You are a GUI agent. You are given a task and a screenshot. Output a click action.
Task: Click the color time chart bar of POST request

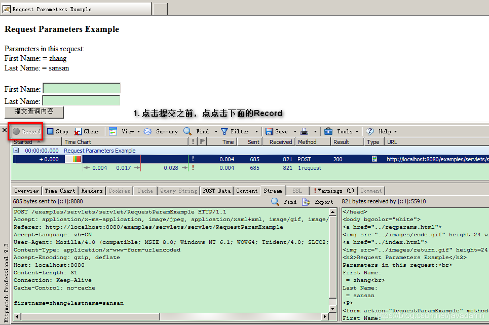point(73,159)
